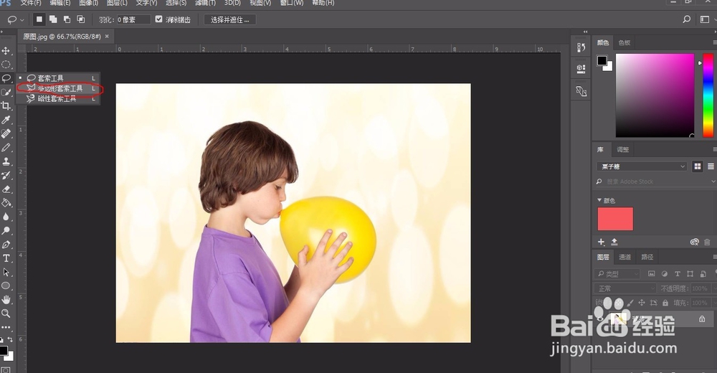Choose Intersect with Selection mode button

coord(80,19)
